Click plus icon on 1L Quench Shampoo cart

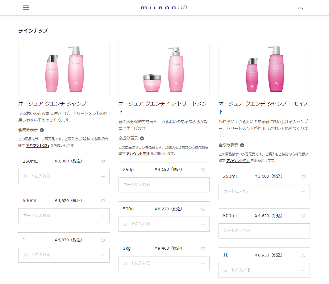coord(103,255)
